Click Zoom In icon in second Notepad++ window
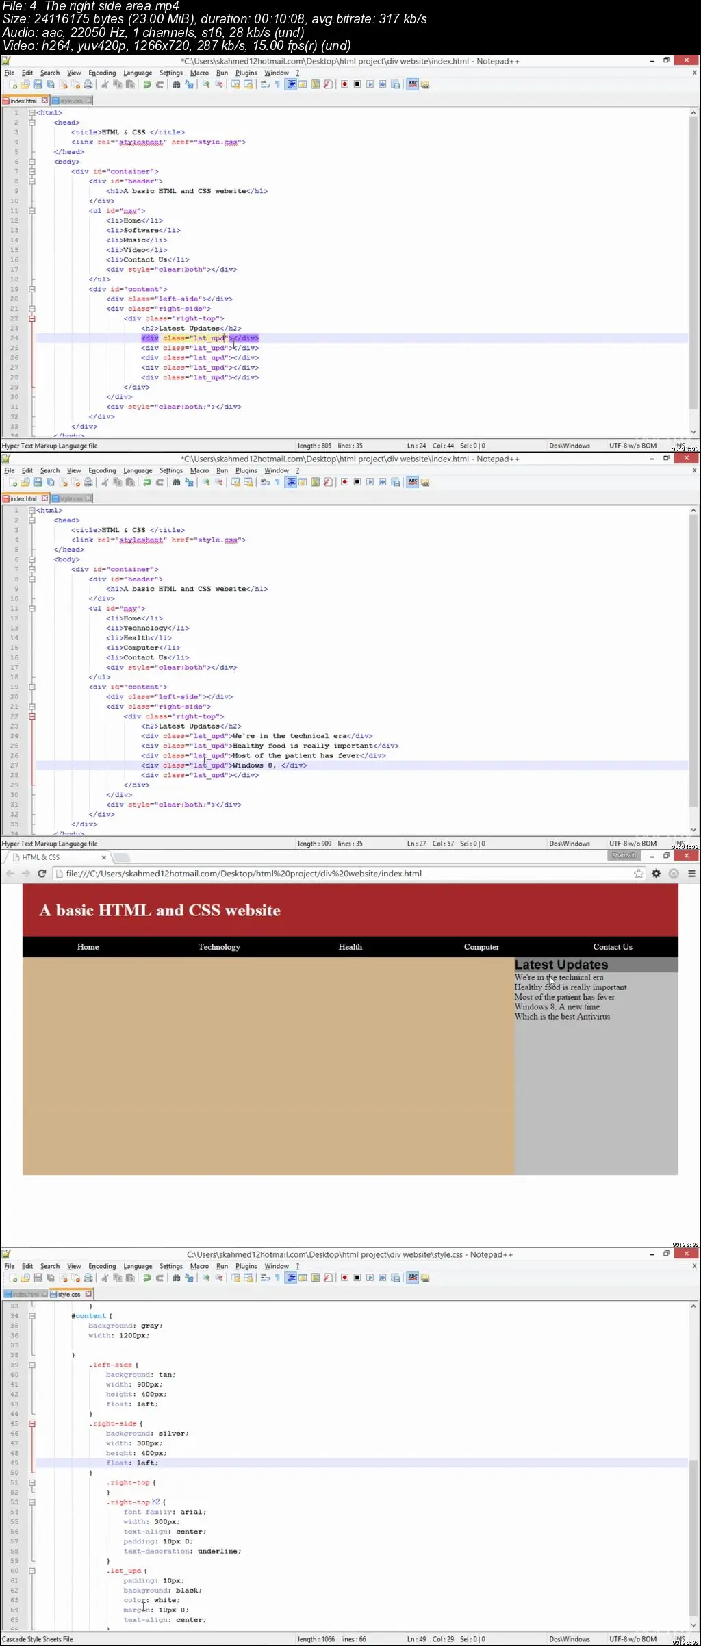The width and height of the screenshot is (701, 1646). [x=205, y=483]
